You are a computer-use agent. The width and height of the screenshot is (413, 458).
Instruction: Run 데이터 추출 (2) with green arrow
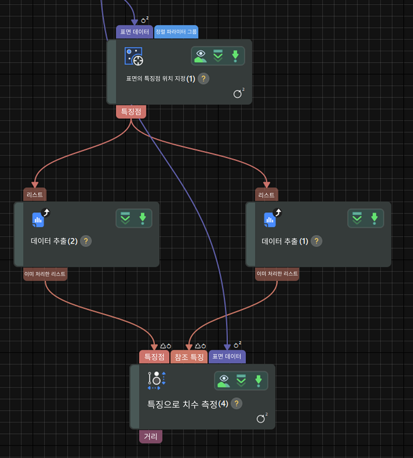[143, 218]
